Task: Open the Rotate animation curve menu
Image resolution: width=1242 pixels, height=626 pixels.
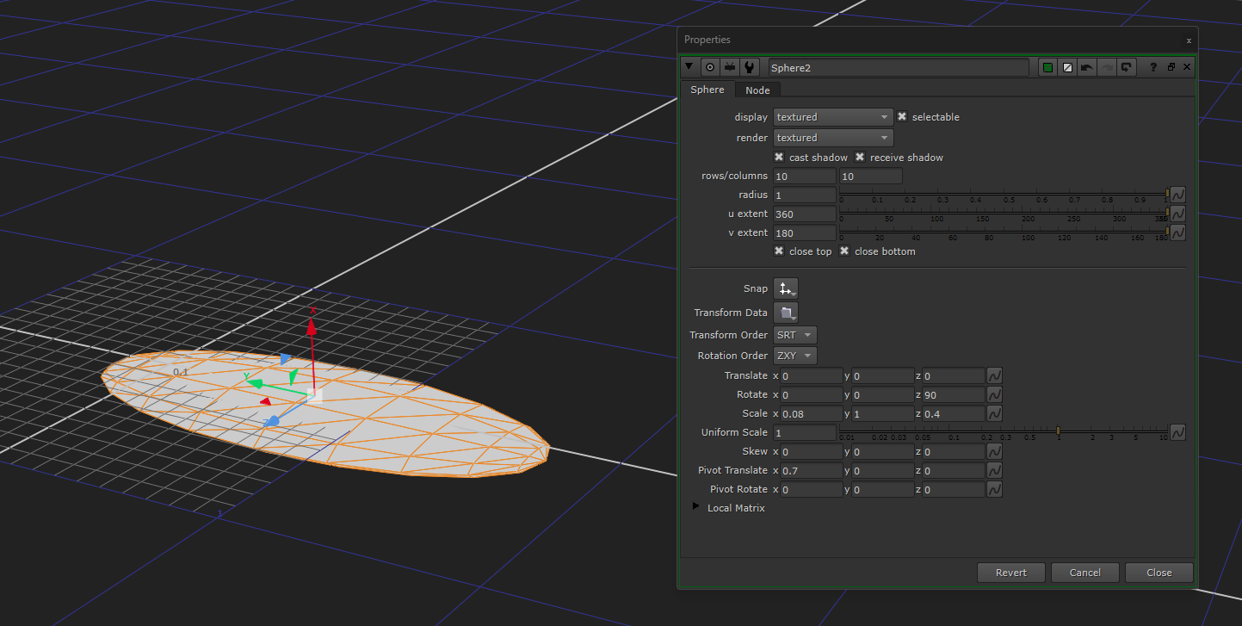Action: (x=994, y=394)
